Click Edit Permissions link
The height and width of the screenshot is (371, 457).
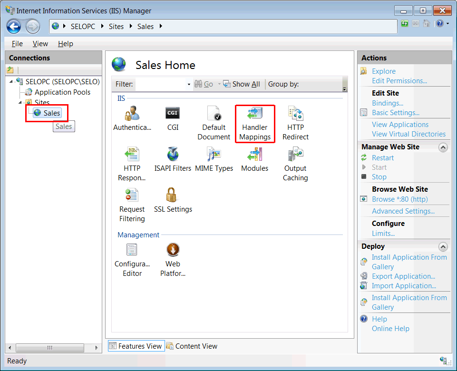399,81
